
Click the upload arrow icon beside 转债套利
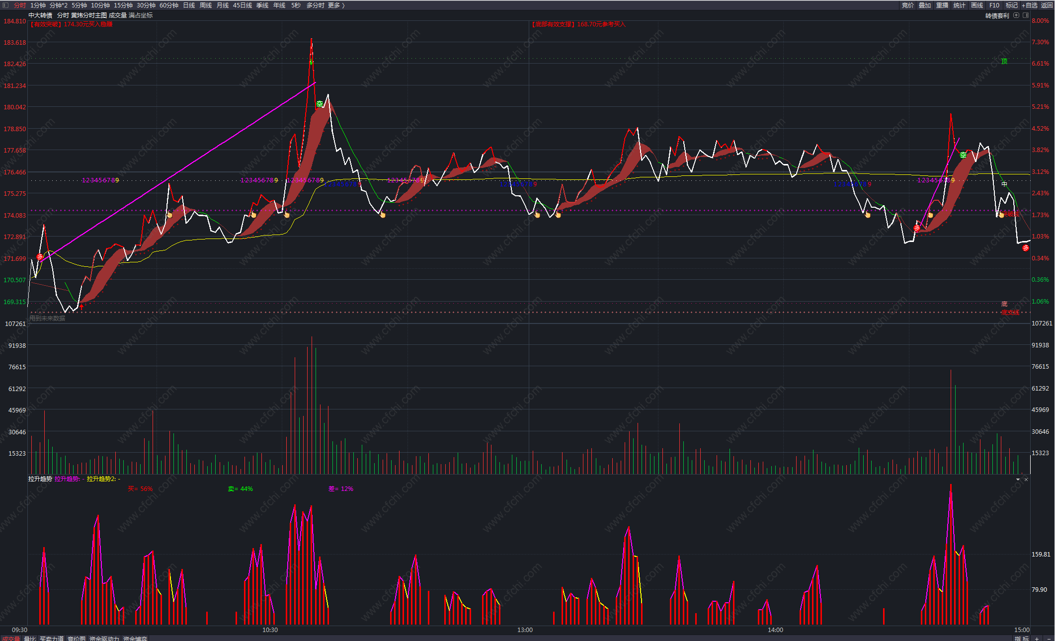pyautogui.click(x=1016, y=15)
